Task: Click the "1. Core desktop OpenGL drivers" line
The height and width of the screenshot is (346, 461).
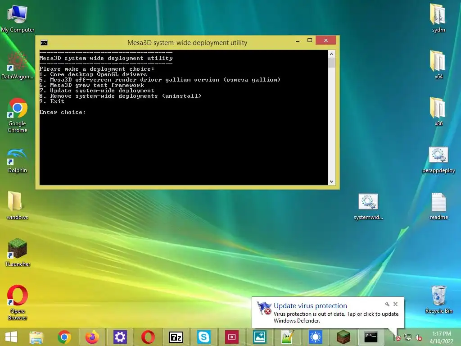Action: (x=93, y=74)
